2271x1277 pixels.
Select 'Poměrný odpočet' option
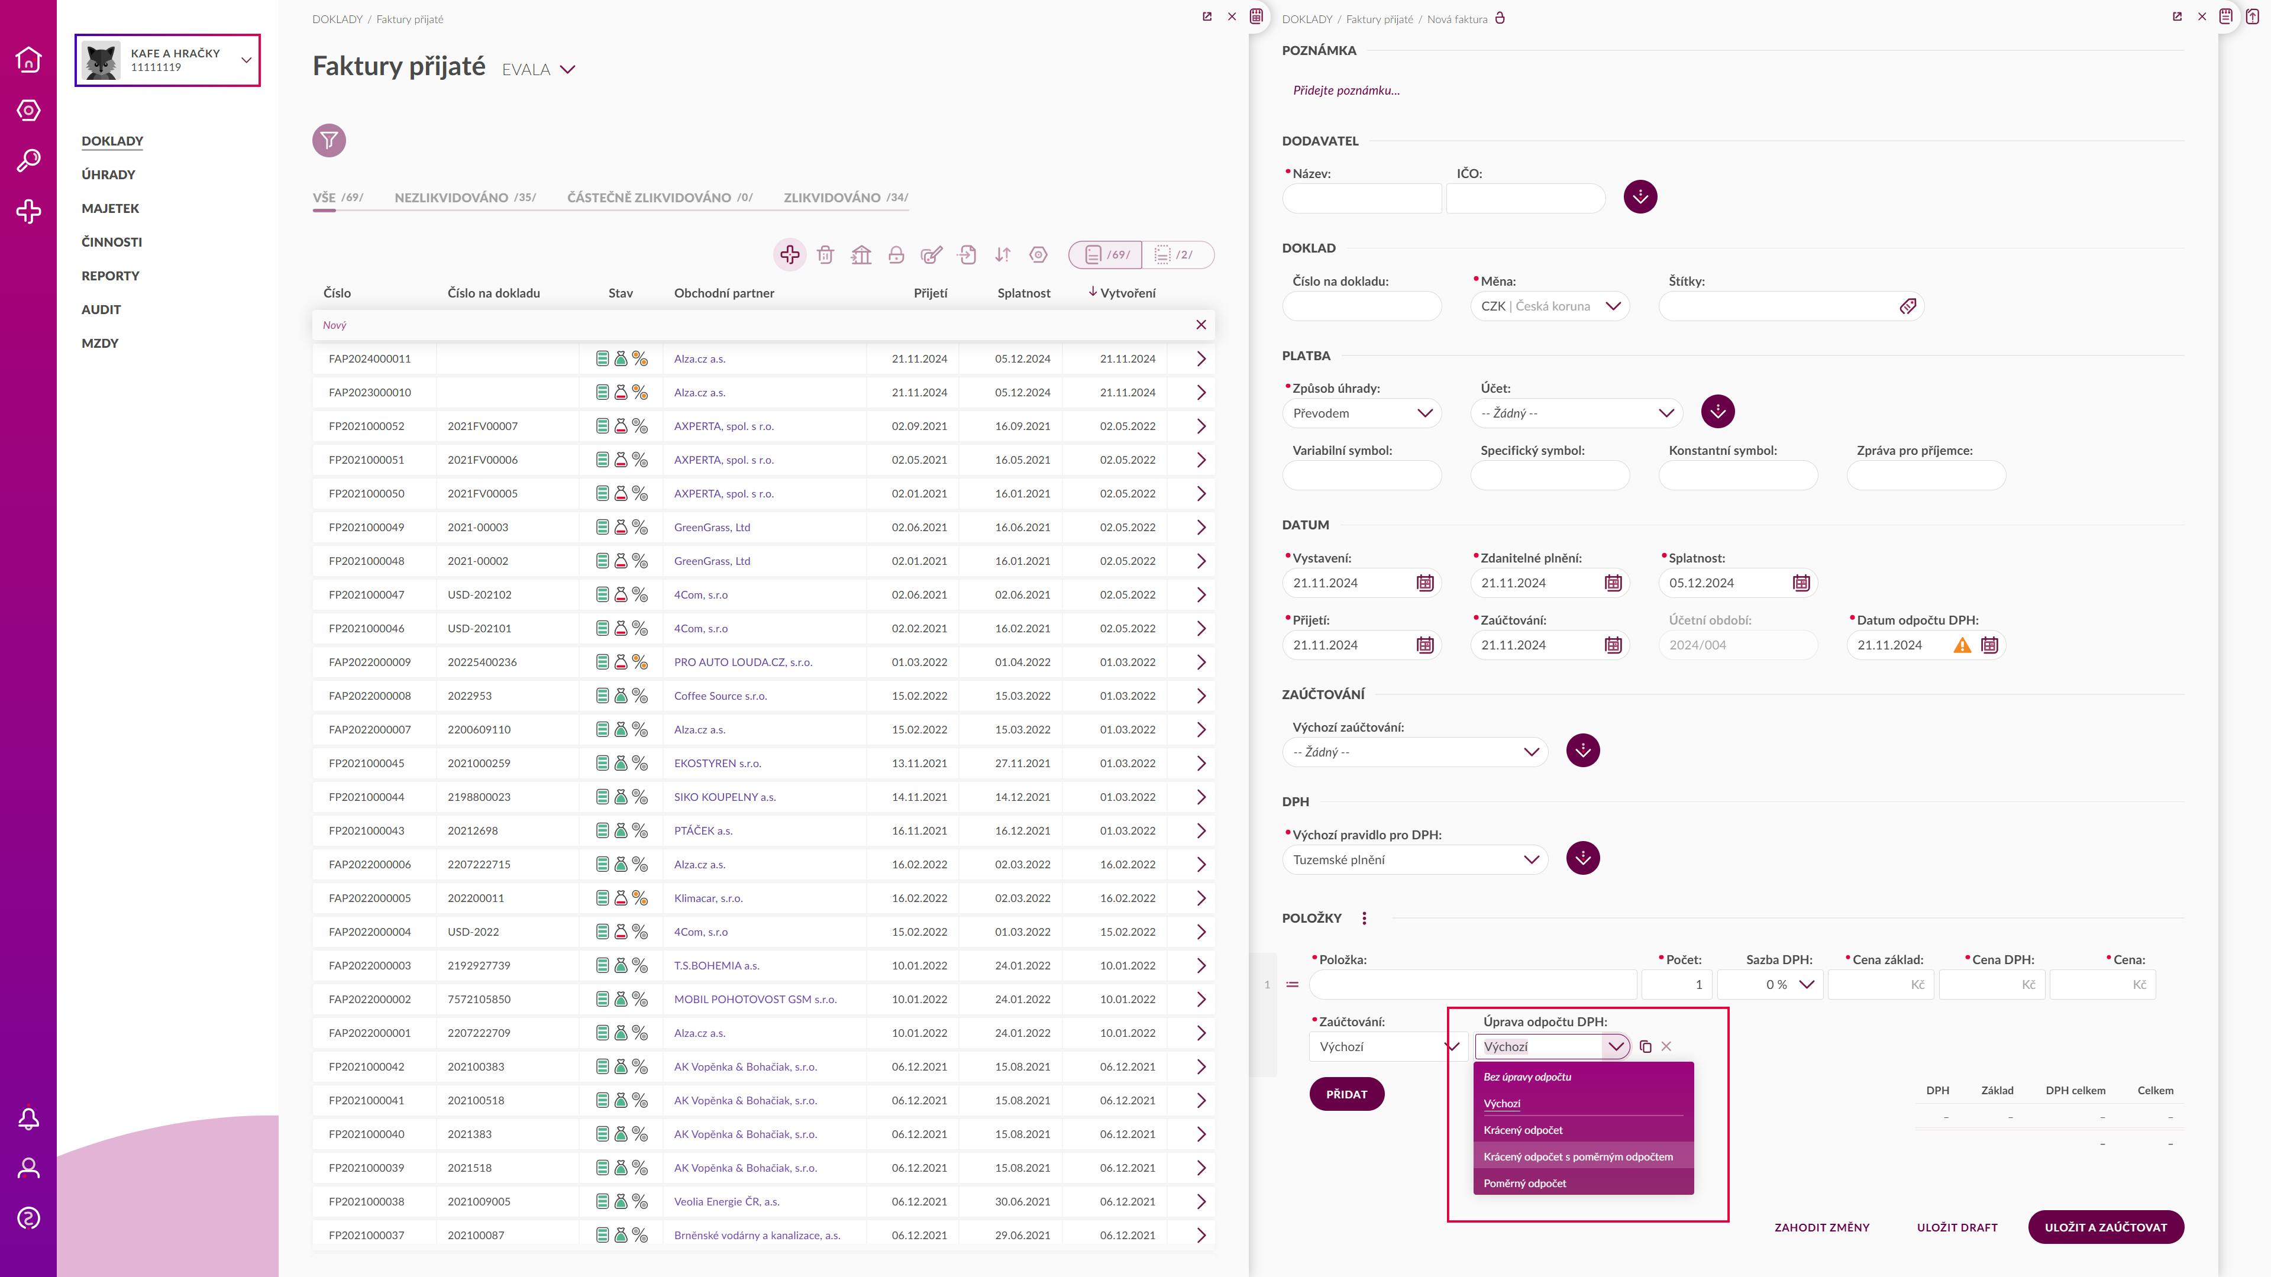tap(1584, 1183)
